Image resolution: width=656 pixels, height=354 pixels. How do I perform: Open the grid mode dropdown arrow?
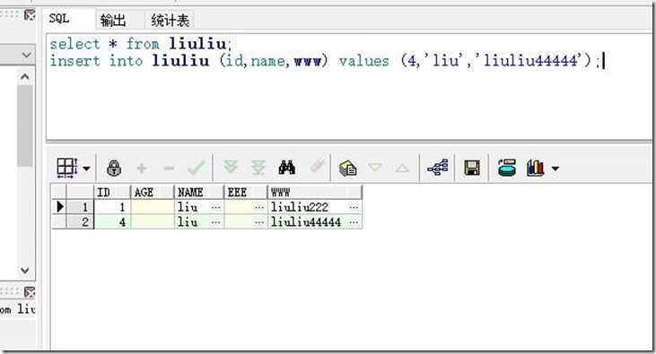click(86, 168)
